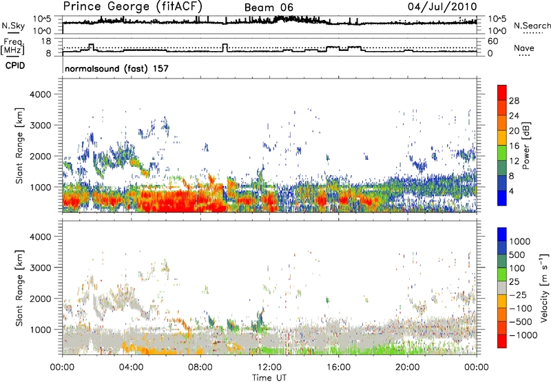Click the red -1000 Velocity swatch

click(x=502, y=341)
